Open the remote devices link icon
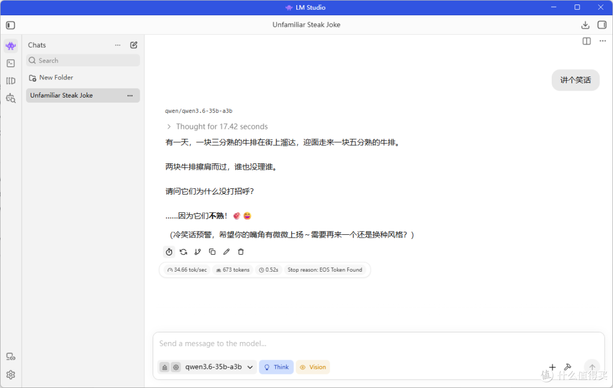 coord(11,357)
